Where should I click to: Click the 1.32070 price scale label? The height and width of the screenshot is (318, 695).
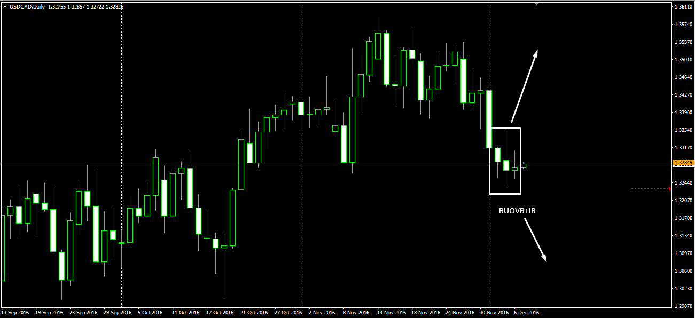coord(683,201)
